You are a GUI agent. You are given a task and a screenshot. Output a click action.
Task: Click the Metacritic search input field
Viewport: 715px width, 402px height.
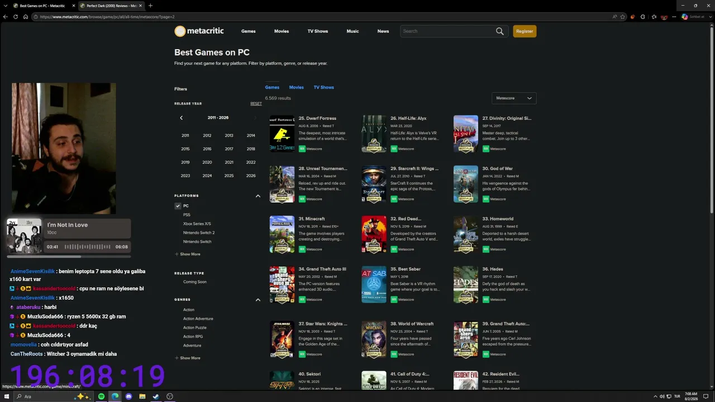coord(448,31)
